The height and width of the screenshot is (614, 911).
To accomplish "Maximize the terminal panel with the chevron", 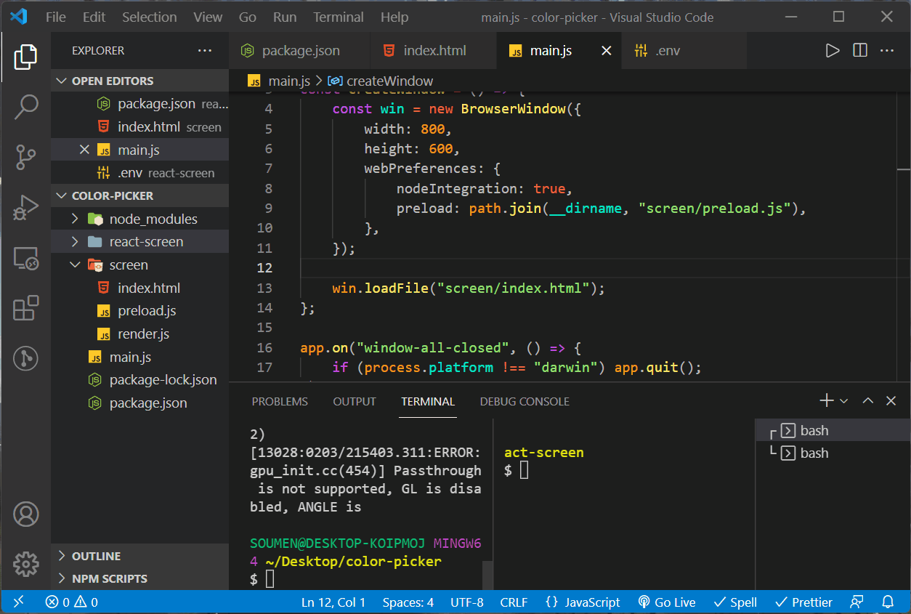I will coord(867,400).
